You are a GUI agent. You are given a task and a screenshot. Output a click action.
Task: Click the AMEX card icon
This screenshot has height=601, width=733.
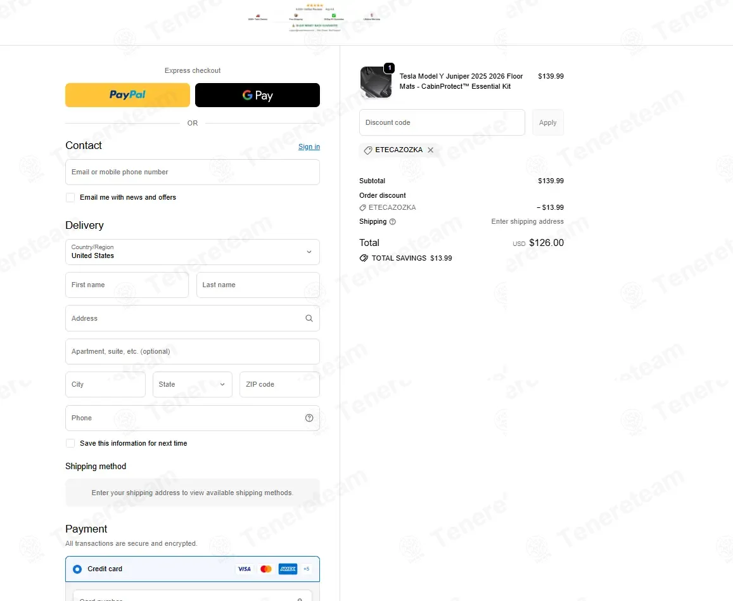coord(288,569)
